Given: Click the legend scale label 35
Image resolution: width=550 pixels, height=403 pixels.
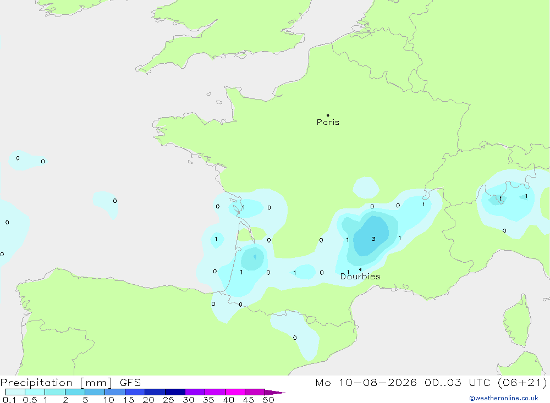Looking at the screenshot, I should point(208,400).
